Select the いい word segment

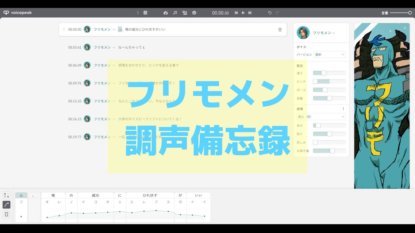pyautogui.click(x=198, y=195)
